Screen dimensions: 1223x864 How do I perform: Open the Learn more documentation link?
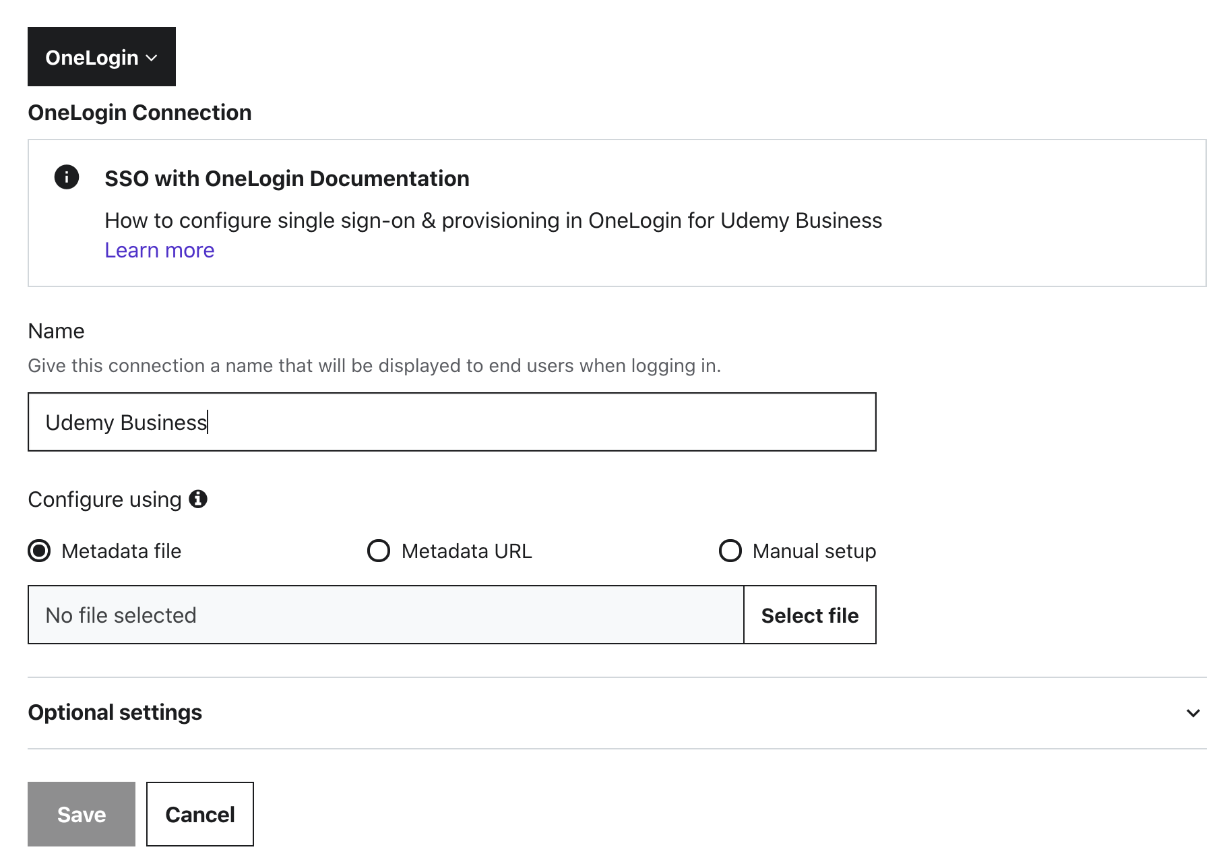coord(159,250)
